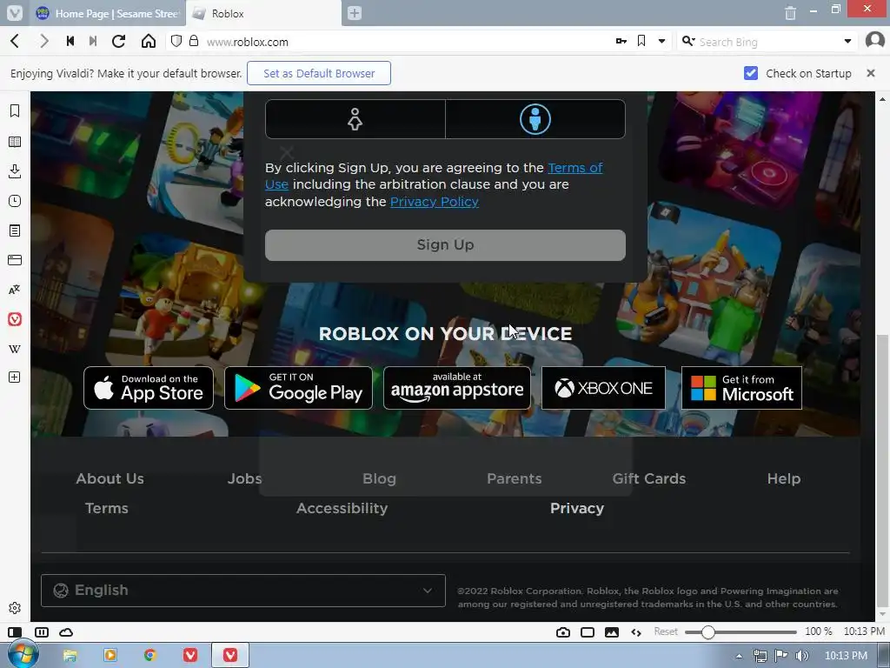Open the Translate panel
890x668 pixels.
point(15,290)
